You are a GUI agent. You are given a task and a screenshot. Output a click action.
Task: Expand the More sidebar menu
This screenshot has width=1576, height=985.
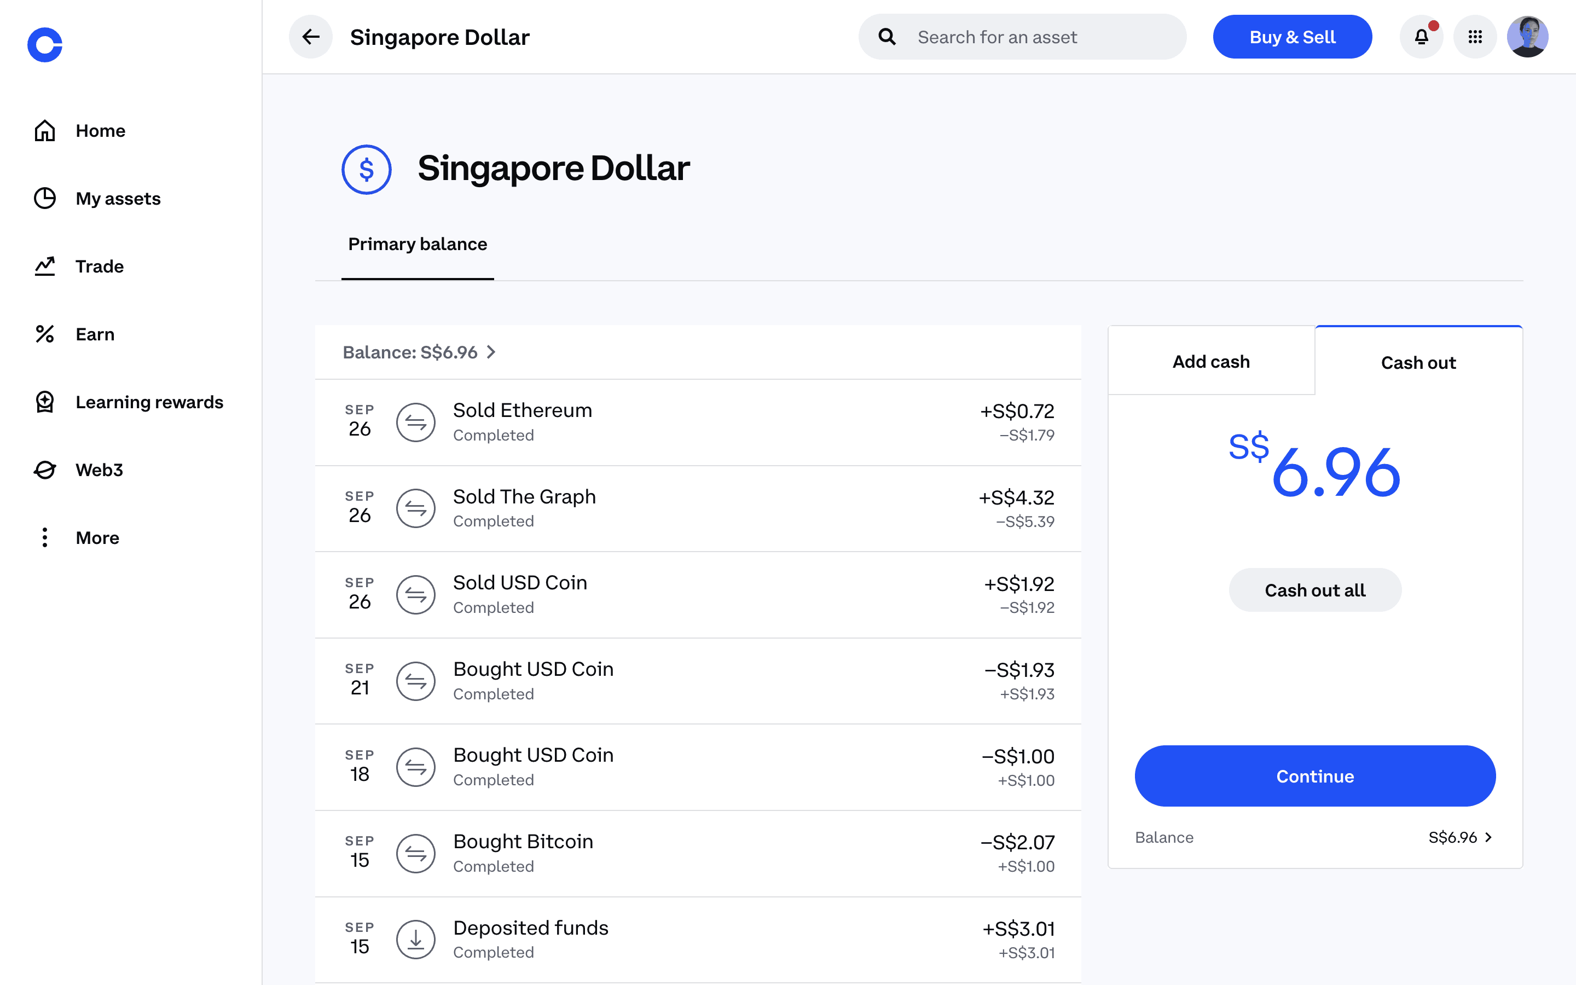[97, 537]
